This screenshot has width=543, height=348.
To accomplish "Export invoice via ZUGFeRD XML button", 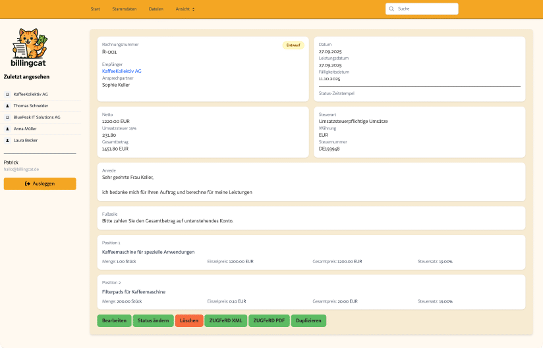I will click(226, 320).
